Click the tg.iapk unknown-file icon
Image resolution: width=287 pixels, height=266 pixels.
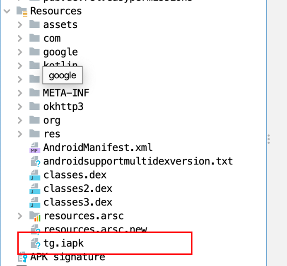click(35, 243)
